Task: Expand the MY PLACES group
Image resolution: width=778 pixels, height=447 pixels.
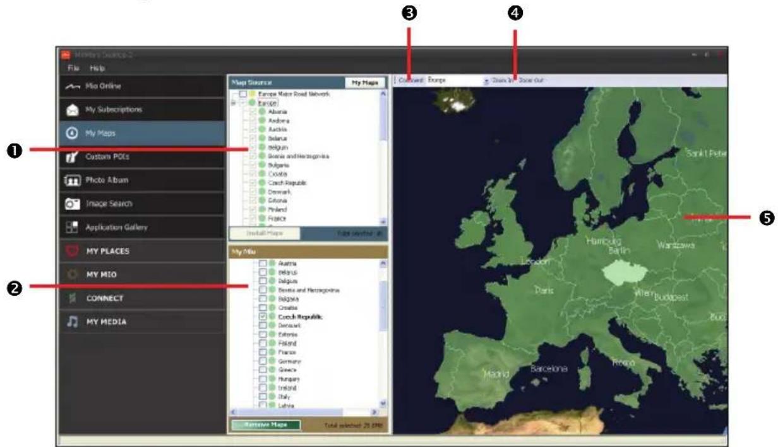Action: 143,251
